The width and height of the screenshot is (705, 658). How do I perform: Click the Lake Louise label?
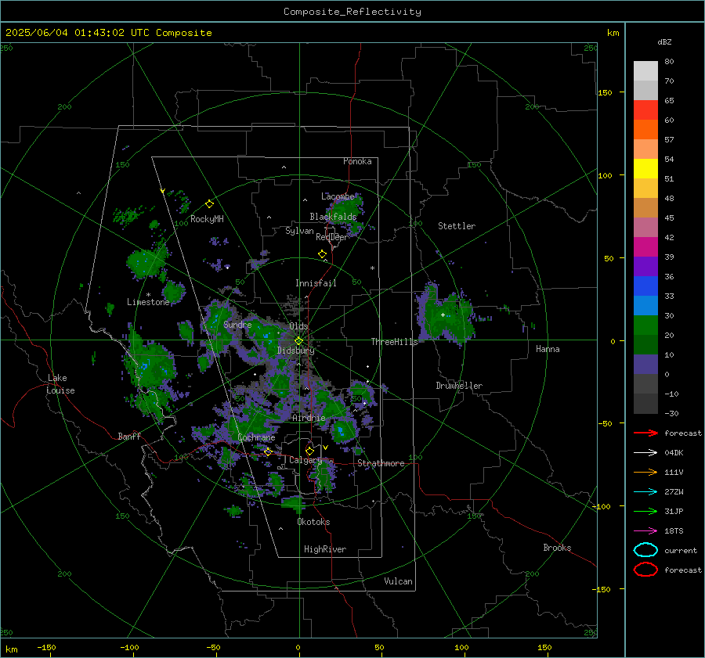pyautogui.click(x=61, y=384)
